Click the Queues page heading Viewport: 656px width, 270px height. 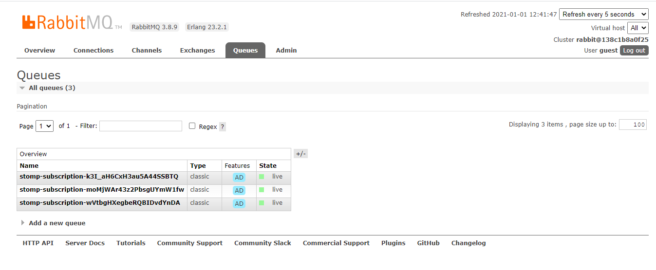point(39,75)
